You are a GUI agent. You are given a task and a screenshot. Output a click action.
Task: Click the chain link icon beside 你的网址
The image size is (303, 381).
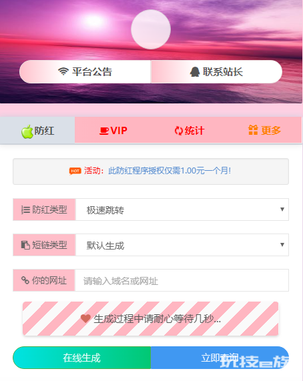(x=25, y=280)
